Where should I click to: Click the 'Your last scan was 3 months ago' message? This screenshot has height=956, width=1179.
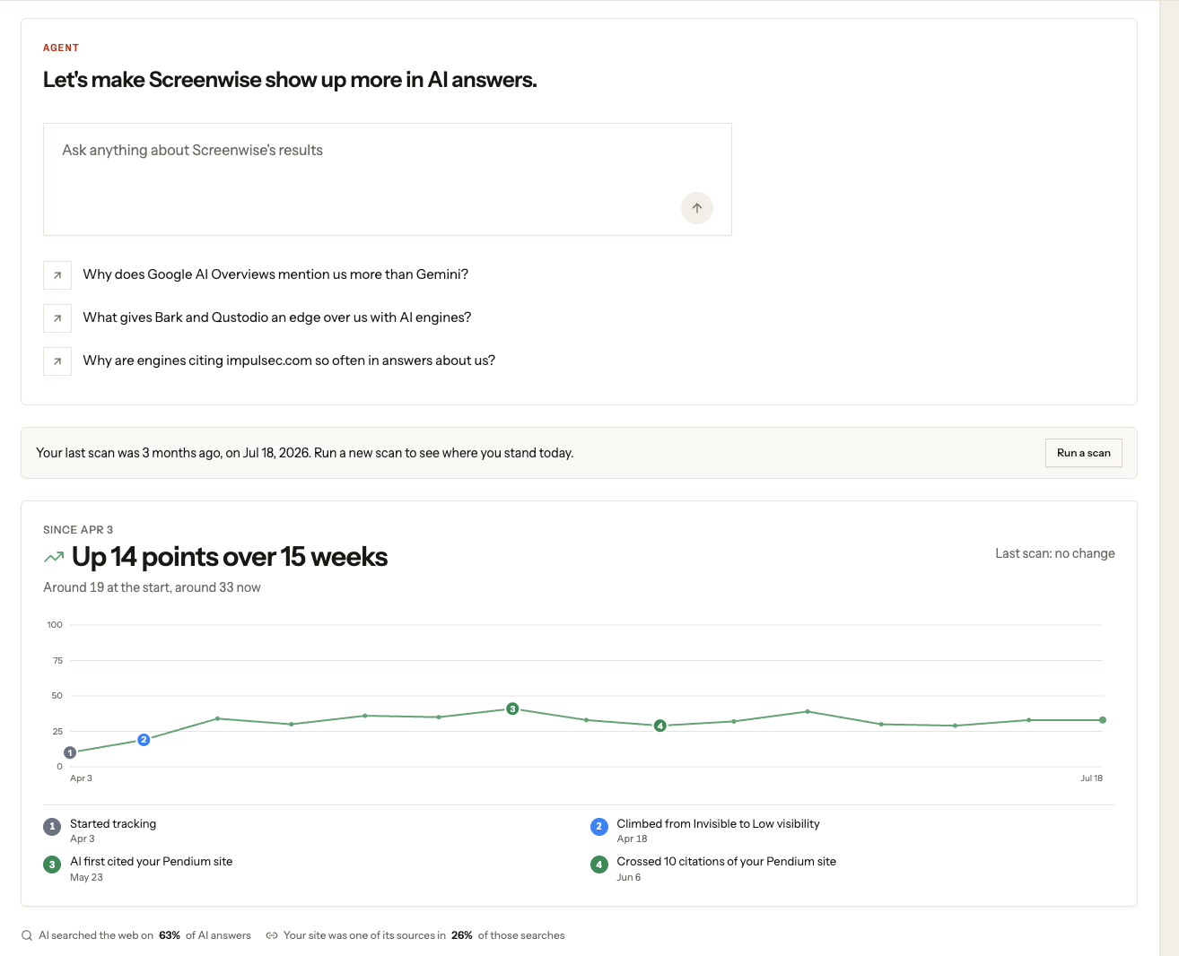[305, 453]
